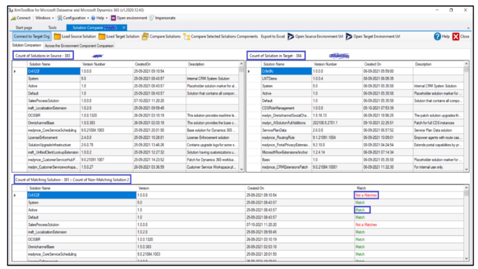Click the source grid CreatedOn column header
The width and height of the screenshot is (478, 269).
click(159, 64)
